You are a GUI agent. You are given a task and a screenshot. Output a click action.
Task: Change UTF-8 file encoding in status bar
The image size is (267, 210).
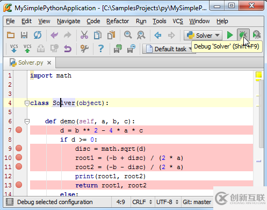(x=168, y=202)
